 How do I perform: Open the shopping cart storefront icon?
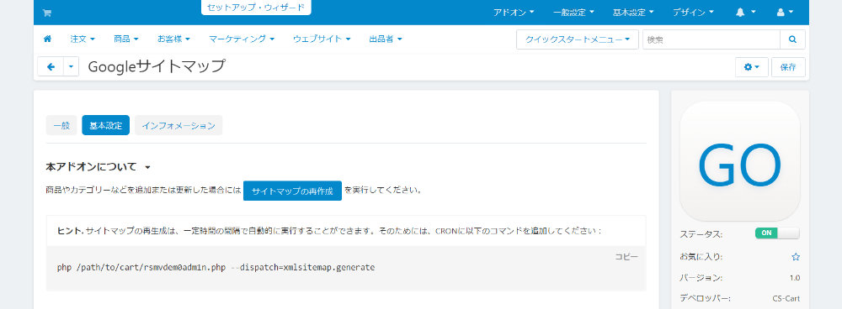click(46, 13)
